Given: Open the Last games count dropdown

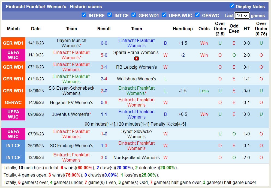Looking at the screenshot, I should (242, 16).
